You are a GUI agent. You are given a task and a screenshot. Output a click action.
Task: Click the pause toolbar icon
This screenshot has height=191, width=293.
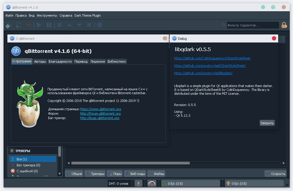click(x=49, y=25)
